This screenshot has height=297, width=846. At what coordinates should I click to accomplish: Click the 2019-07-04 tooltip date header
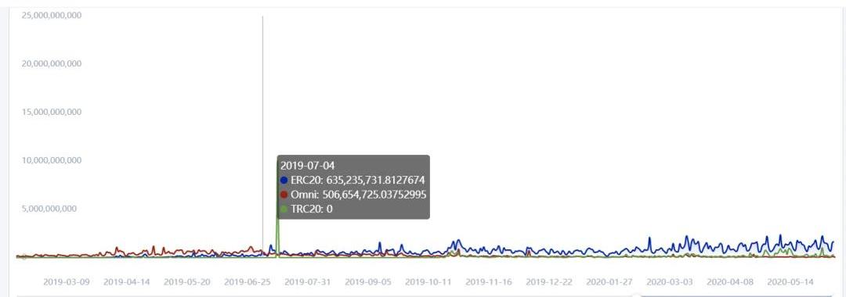click(308, 166)
